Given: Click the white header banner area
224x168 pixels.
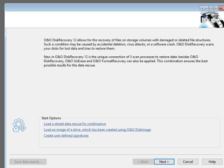Looking at the screenshot, I should point(100,20).
